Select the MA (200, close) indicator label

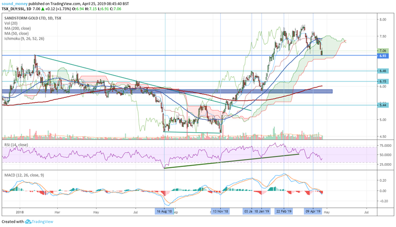[x=18, y=28]
